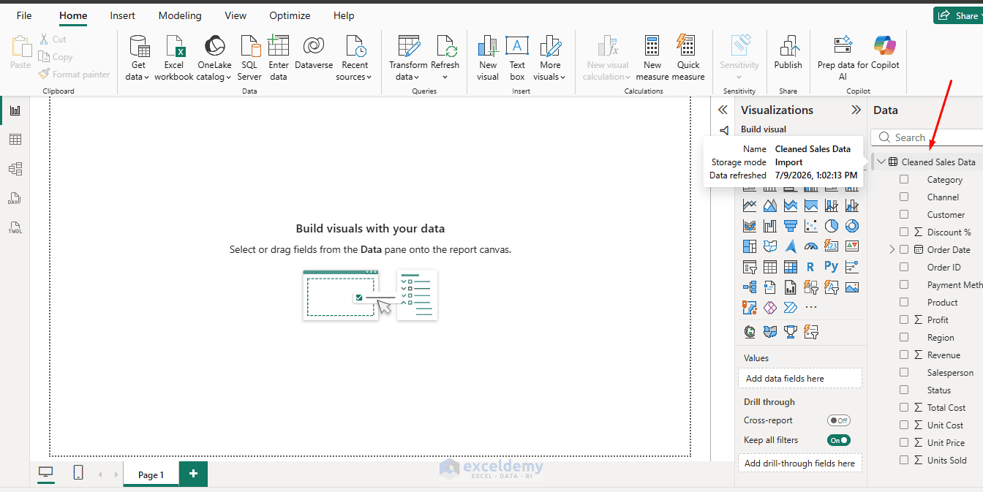Pick the Treemap visual
The height and width of the screenshot is (492, 983).
pyautogui.click(x=750, y=246)
